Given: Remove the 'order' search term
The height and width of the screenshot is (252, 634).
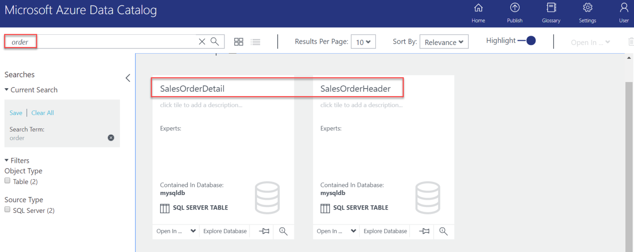Looking at the screenshot, I should [111, 137].
